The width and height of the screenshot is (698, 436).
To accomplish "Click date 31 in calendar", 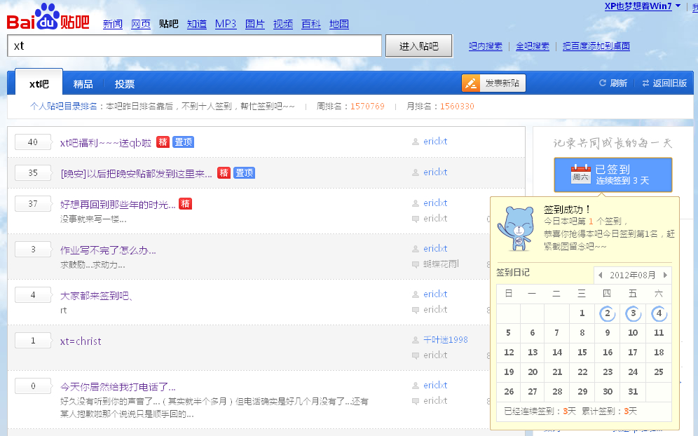I will (633, 391).
